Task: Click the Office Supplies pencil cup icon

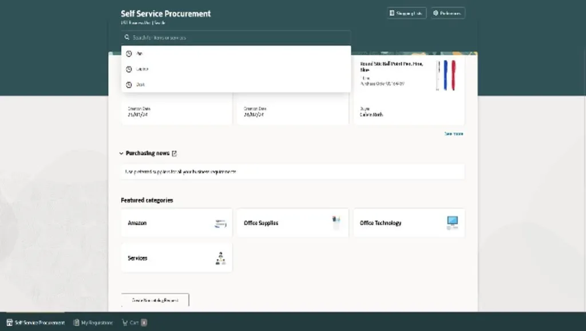Action: 336,223
